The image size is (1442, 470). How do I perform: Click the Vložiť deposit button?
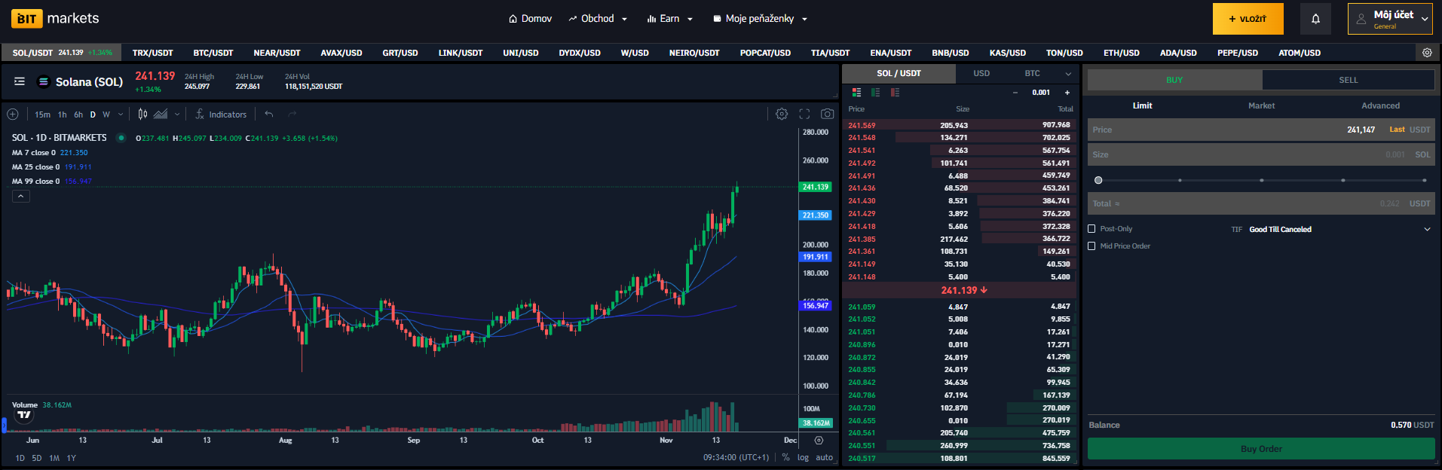1248,19
